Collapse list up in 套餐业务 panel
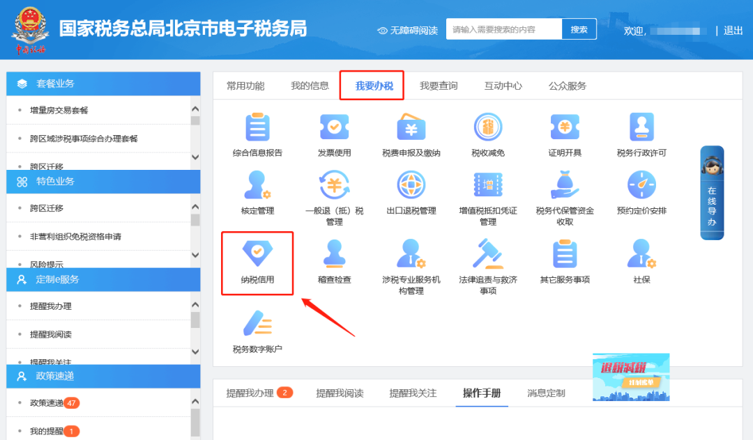The height and width of the screenshot is (440, 753). (195, 109)
